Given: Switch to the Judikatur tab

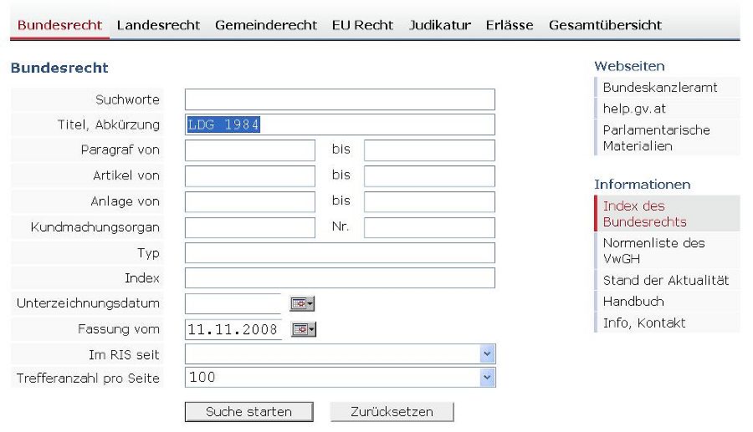Looking at the screenshot, I should click(x=439, y=25).
